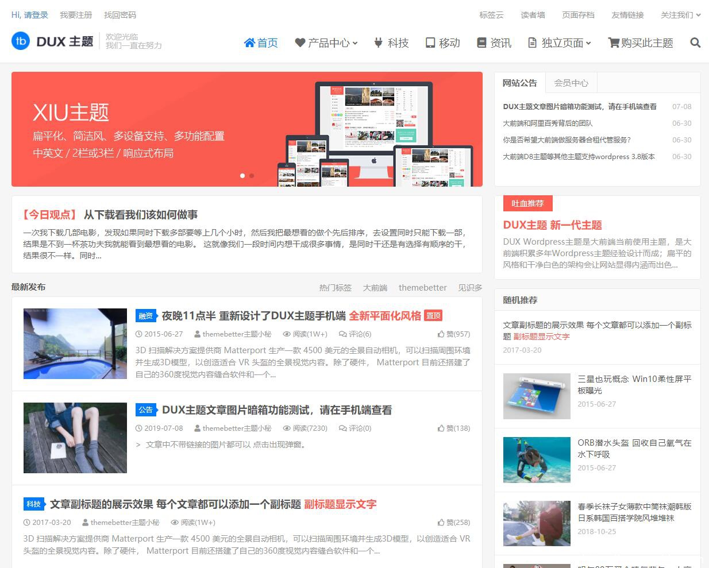
Task: Open the 大前端 link above the post list
Action: coord(375,288)
